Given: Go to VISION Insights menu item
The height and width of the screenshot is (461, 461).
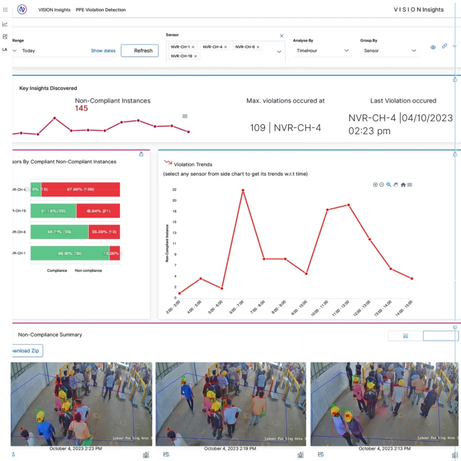Looking at the screenshot, I should pyautogui.click(x=54, y=10).
